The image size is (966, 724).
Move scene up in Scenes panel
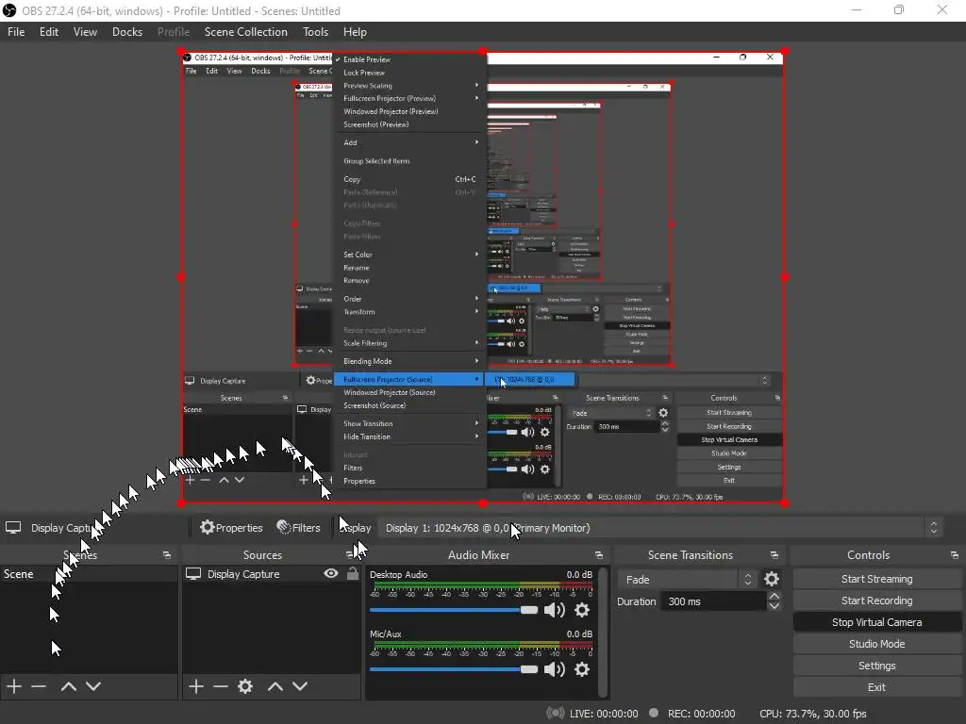(x=68, y=686)
